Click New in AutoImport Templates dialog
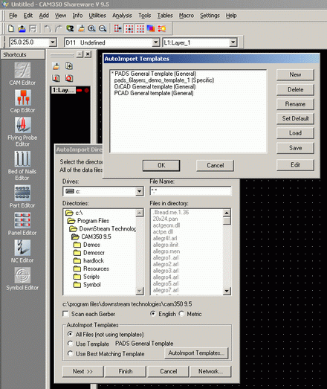This screenshot has width=327, height=389. coord(295,74)
